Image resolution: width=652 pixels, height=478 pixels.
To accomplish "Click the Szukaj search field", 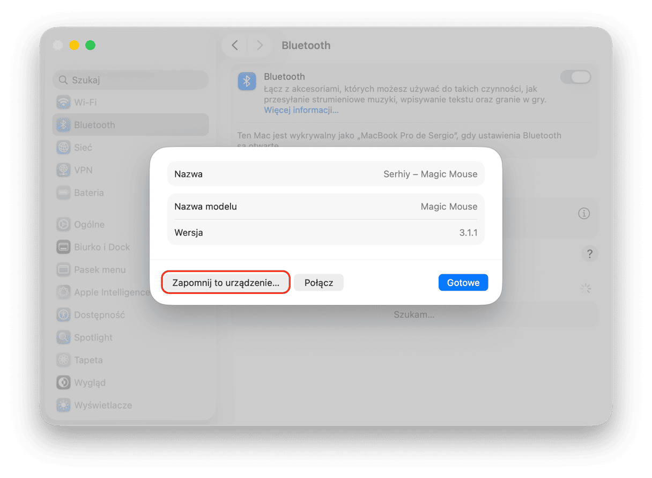I will point(131,80).
